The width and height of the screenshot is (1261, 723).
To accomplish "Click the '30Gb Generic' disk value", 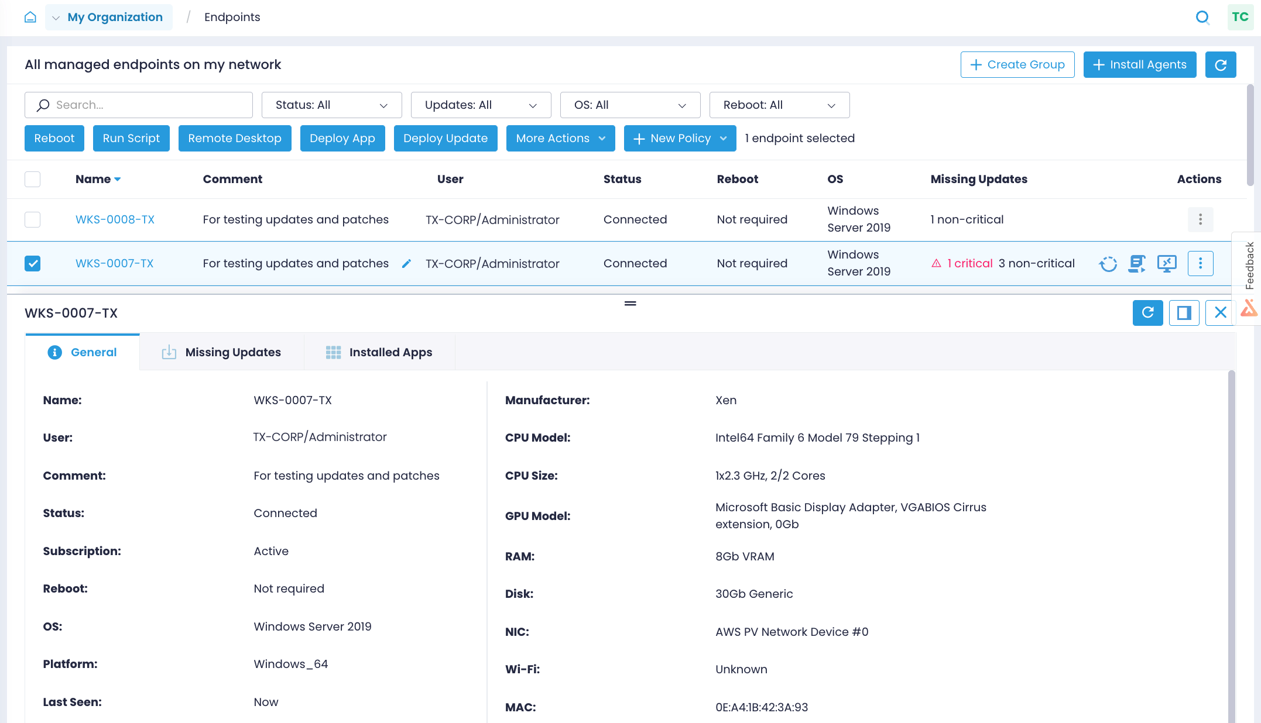I will 754,594.
